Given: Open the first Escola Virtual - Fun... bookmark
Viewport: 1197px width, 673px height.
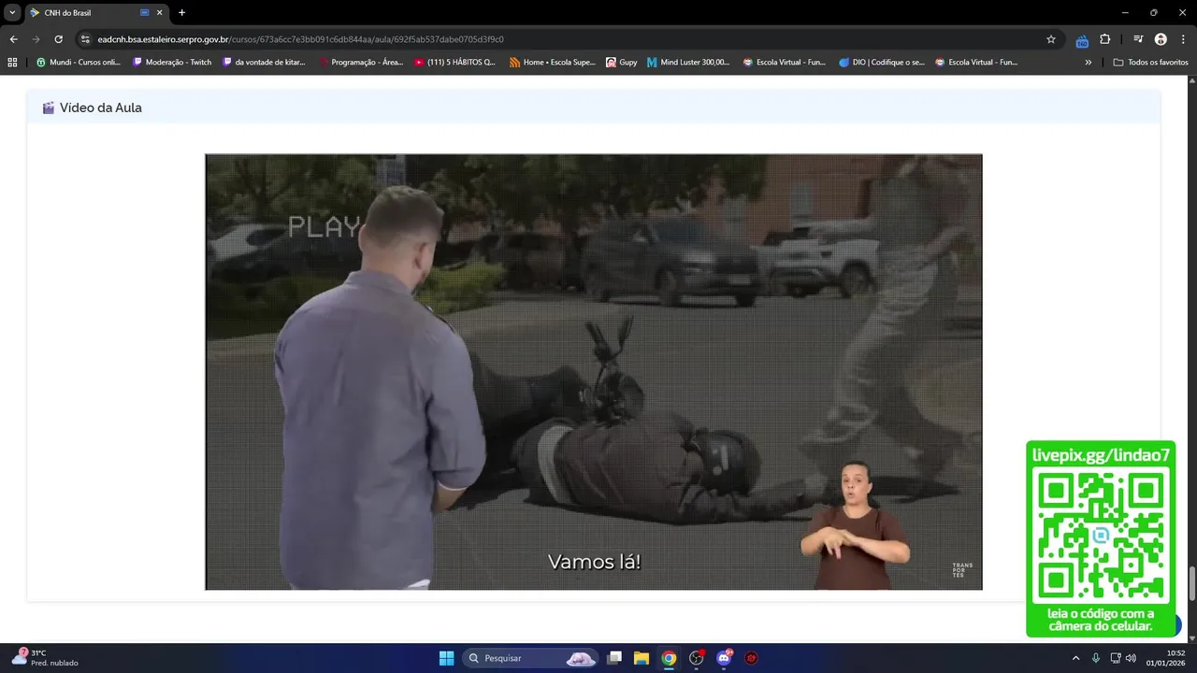Looking at the screenshot, I should tap(784, 63).
